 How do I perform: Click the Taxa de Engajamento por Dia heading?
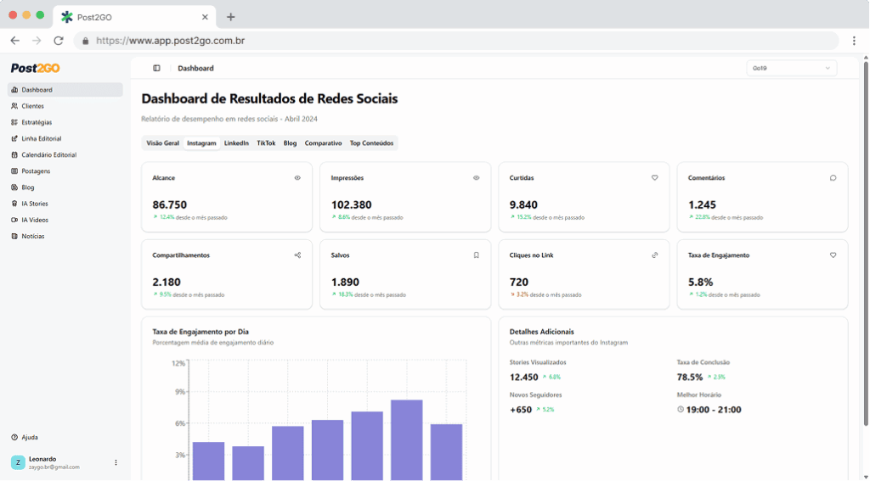coord(201,332)
